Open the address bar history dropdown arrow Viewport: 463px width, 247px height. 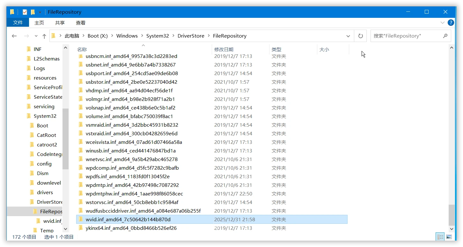coord(348,36)
